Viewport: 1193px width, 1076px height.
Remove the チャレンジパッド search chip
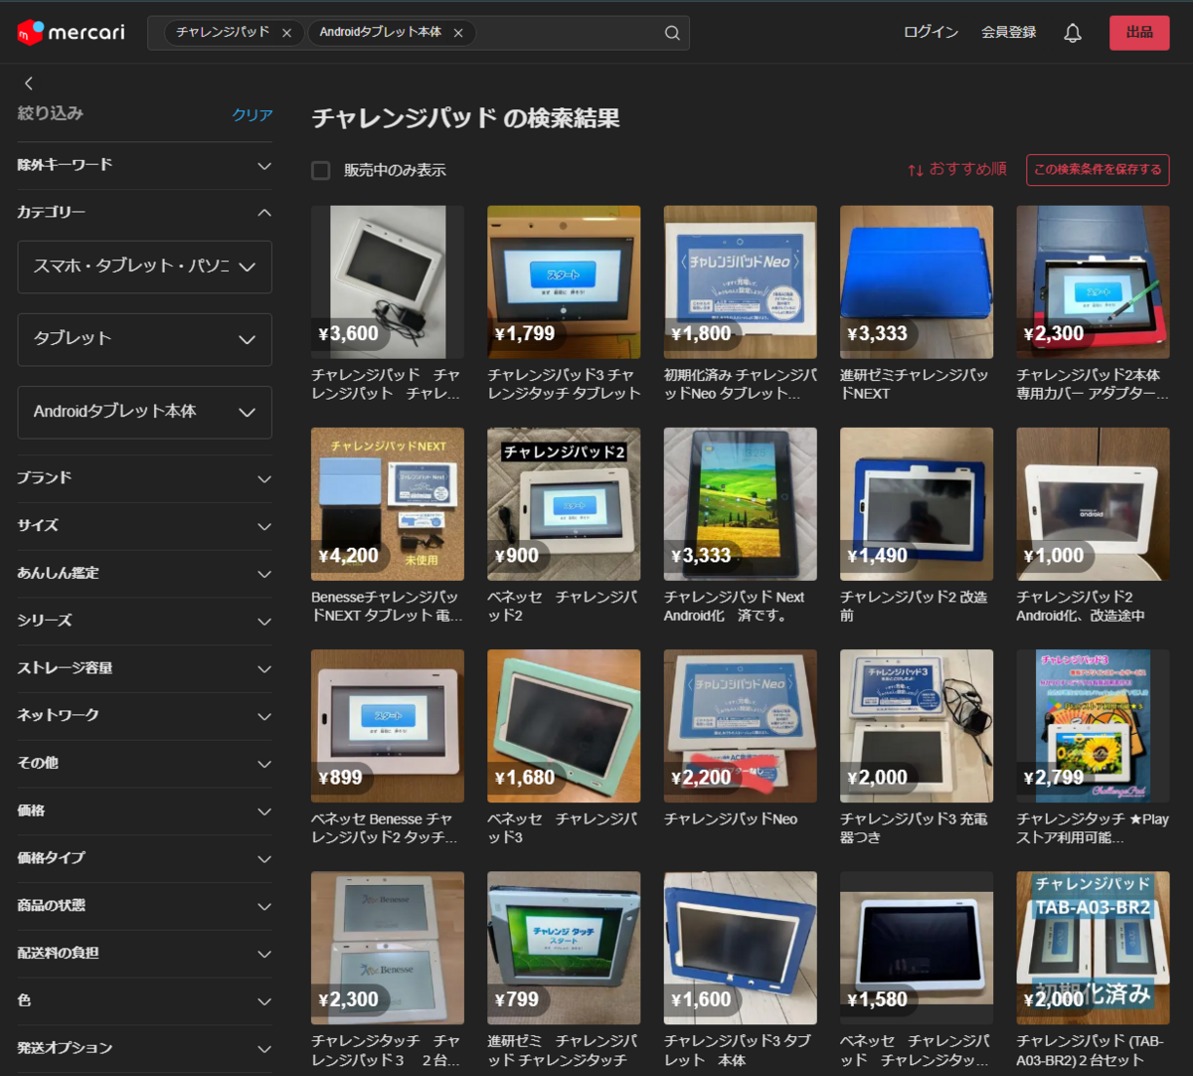click(x=286, y=33)
